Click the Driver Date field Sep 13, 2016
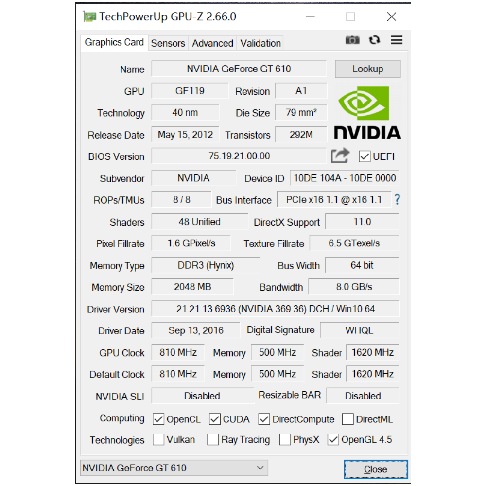The image size is (486, 486). (x=195, y=330)
